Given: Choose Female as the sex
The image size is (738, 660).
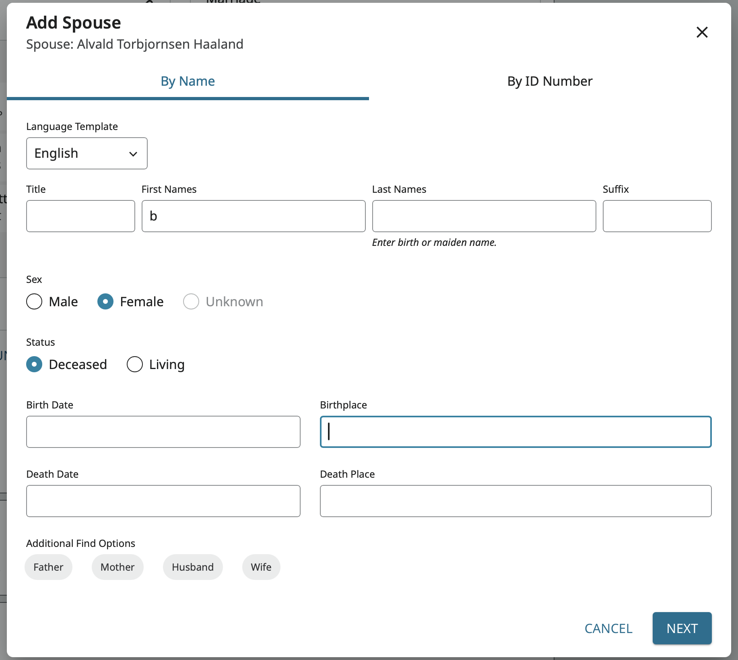Looking at the screenshot, I should 105,301.
